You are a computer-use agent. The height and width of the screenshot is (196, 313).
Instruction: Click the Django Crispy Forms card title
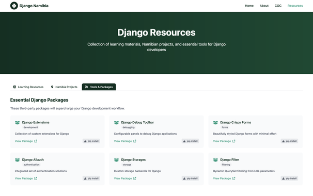click(x=236, y=122)
